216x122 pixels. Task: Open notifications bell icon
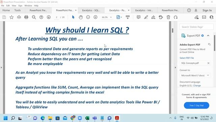196,11
